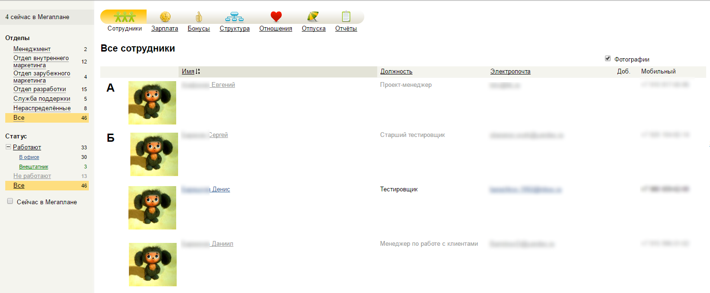The height and width of the screenshot is (293, 710).
Task: Open the Отношения heart icon
Action: tap(276, 17)
